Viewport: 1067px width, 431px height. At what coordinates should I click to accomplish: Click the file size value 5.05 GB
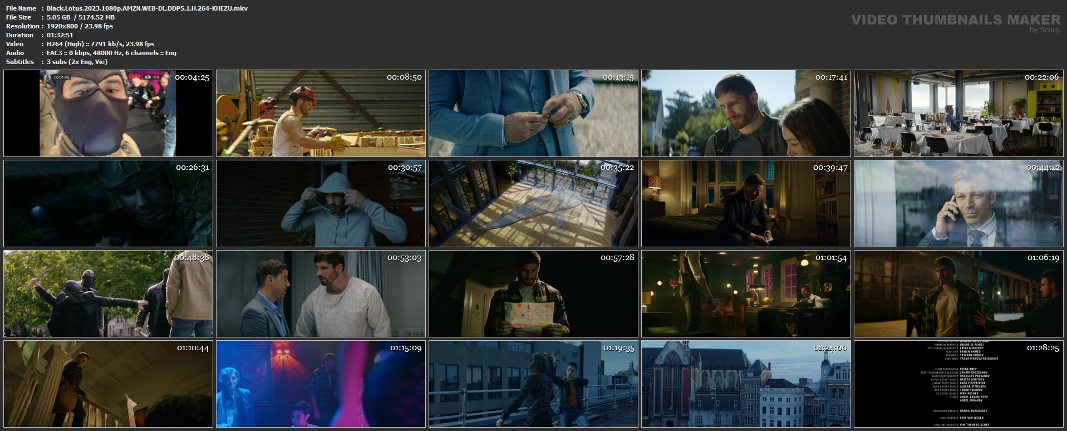81,17
